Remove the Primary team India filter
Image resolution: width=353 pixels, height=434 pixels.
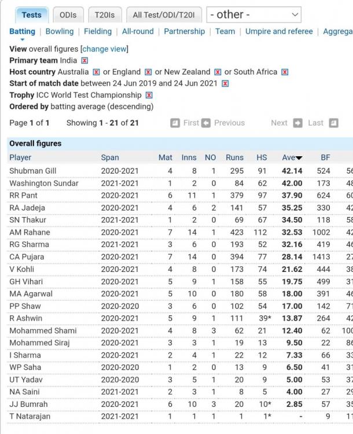(x=84, y=60)
